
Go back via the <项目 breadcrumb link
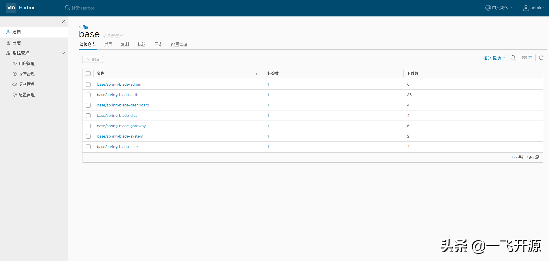point(84,27)
